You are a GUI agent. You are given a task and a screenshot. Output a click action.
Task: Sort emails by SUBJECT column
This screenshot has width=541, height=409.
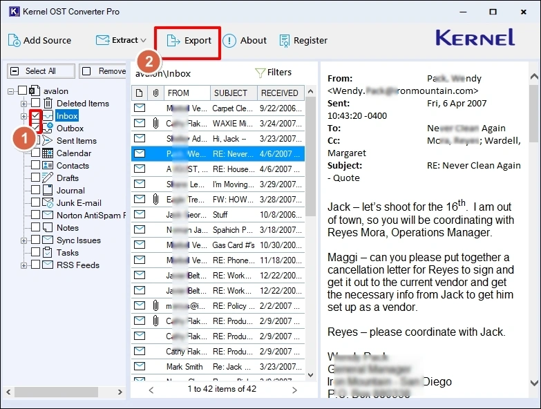pyautogui.click(x=234, y=93)
